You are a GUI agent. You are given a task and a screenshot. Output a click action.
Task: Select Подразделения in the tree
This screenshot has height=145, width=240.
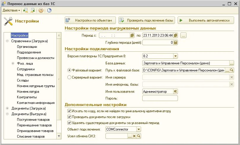[x=29, y=52]
